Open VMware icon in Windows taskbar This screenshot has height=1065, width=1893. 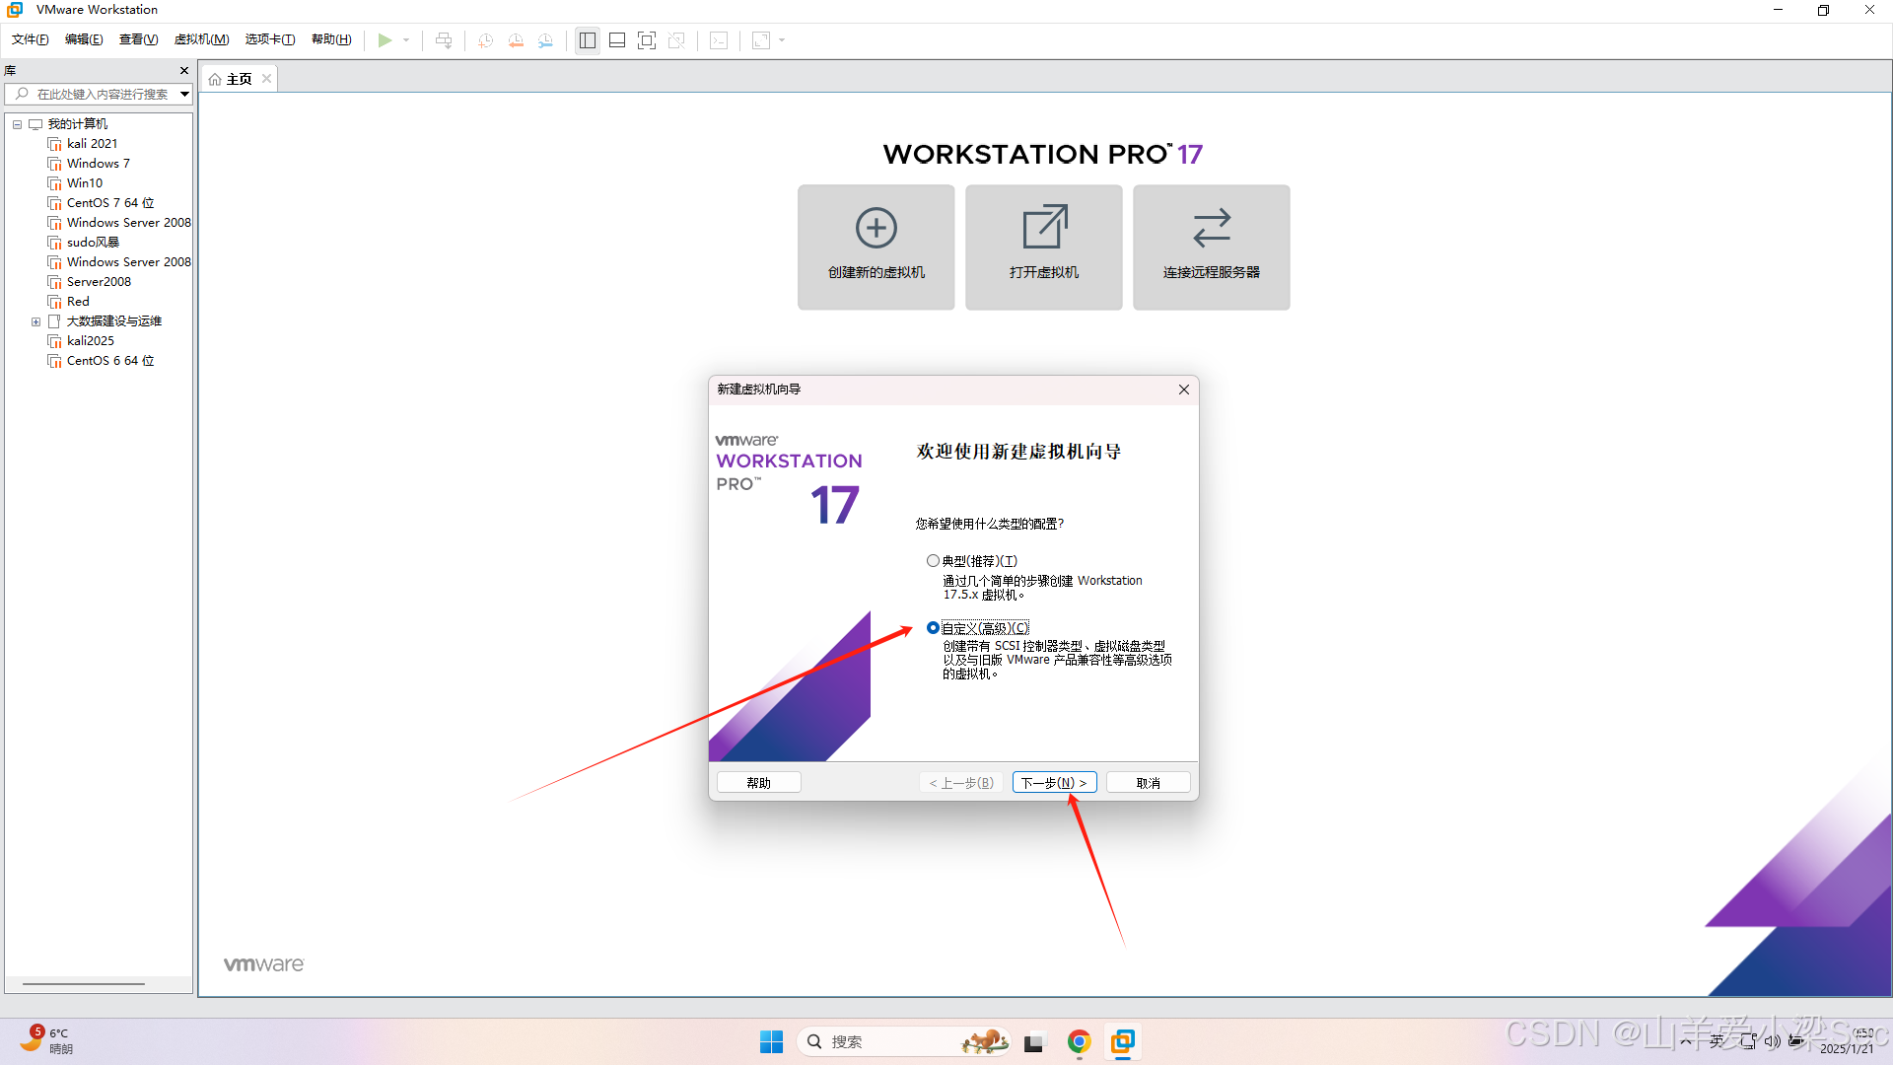(1123, 1041)
